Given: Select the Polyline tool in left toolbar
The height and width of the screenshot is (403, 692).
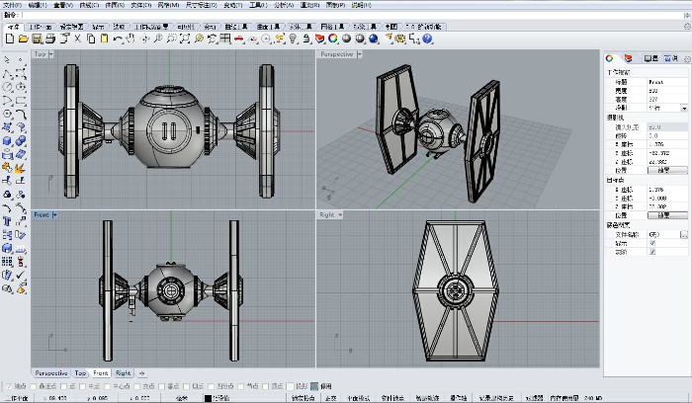Looking at the screenshot, I should 7,73.
